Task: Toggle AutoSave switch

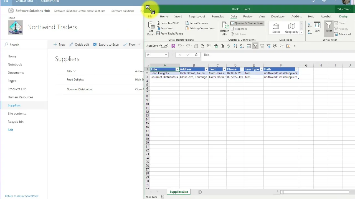Action: (x=164, y=46)
